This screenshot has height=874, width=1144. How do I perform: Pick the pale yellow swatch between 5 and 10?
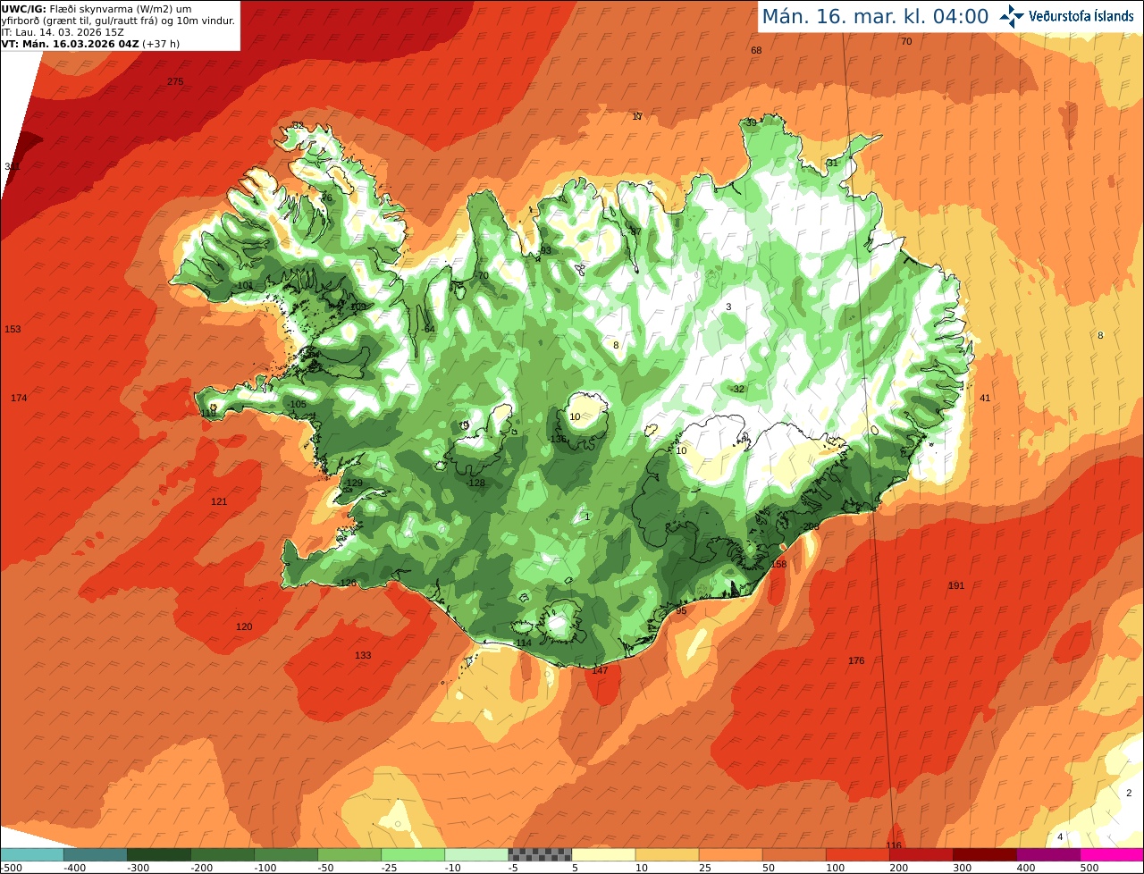click(602, 854)
